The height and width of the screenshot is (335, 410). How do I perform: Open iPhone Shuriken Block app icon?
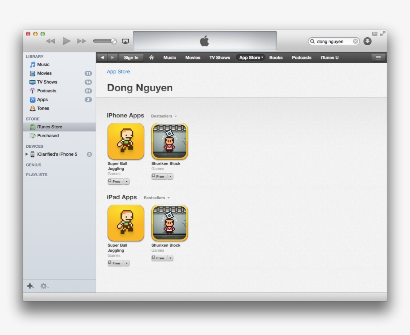click(170, 141)
